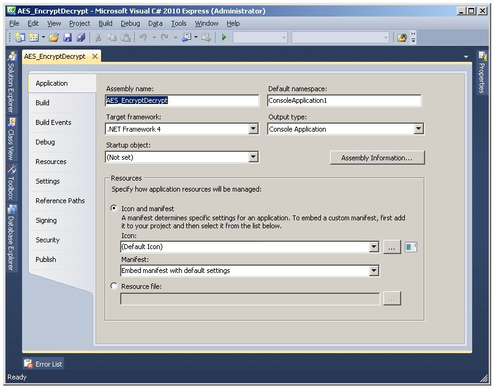
Task: Click the Open File folder icon
Action: pos(54,38)
